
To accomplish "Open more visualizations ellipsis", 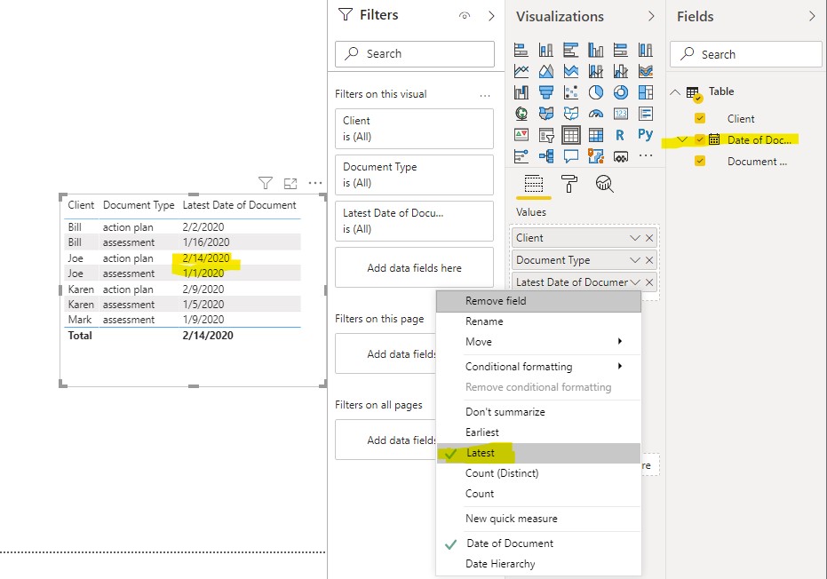I will tap(645, 155).
